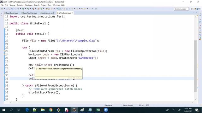Click the Back navigation arrow icon
The image size is (202, 113).
85,9
